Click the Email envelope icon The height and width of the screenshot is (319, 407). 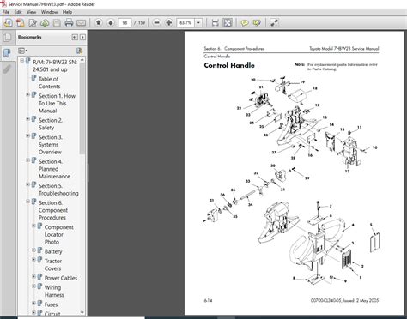point(82,22)
